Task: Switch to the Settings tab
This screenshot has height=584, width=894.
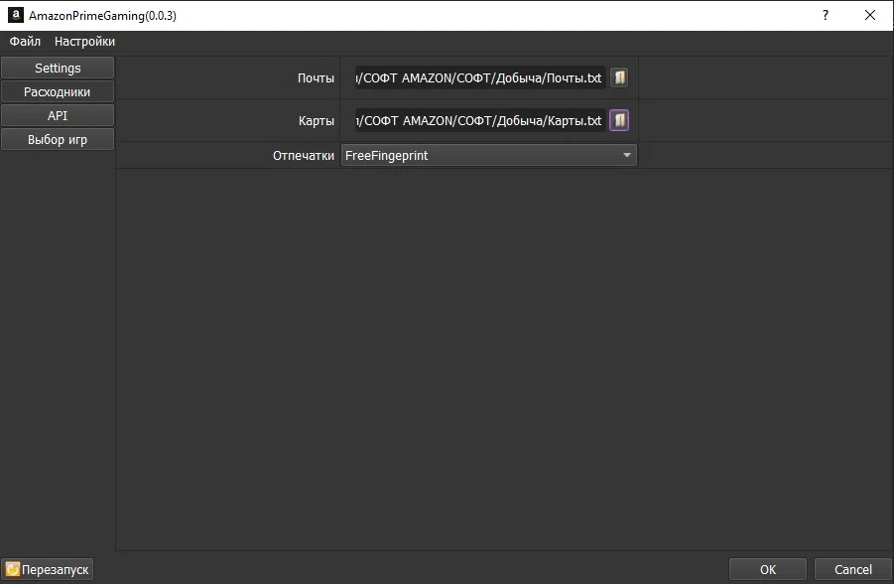Action: point(58,68)
